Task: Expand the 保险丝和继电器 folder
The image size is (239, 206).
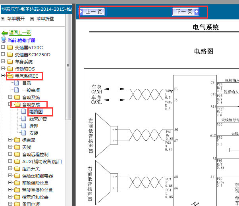Action: coord(10,175)
